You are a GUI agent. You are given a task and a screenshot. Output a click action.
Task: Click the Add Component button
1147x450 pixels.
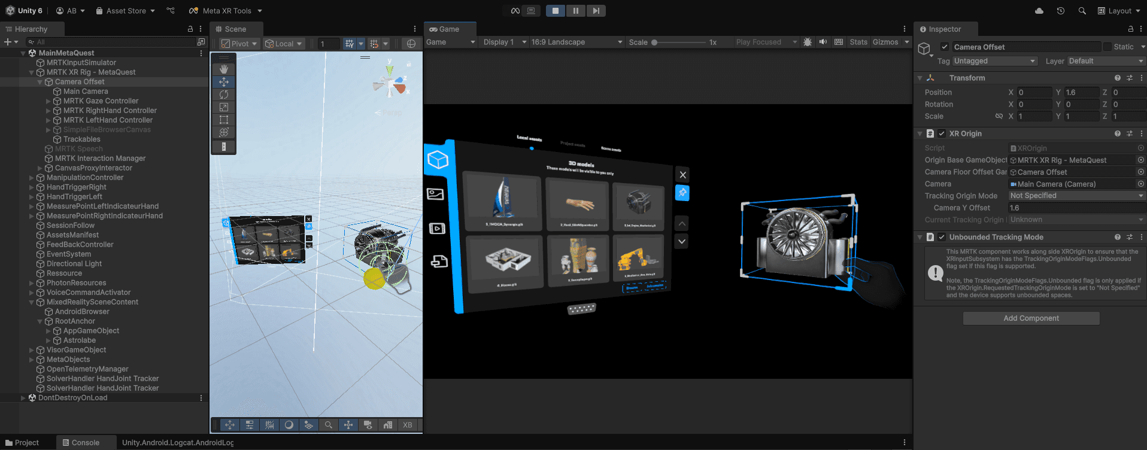(1031, 318)
